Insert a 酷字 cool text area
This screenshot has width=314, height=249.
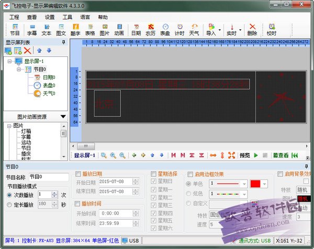click(75, 30)
